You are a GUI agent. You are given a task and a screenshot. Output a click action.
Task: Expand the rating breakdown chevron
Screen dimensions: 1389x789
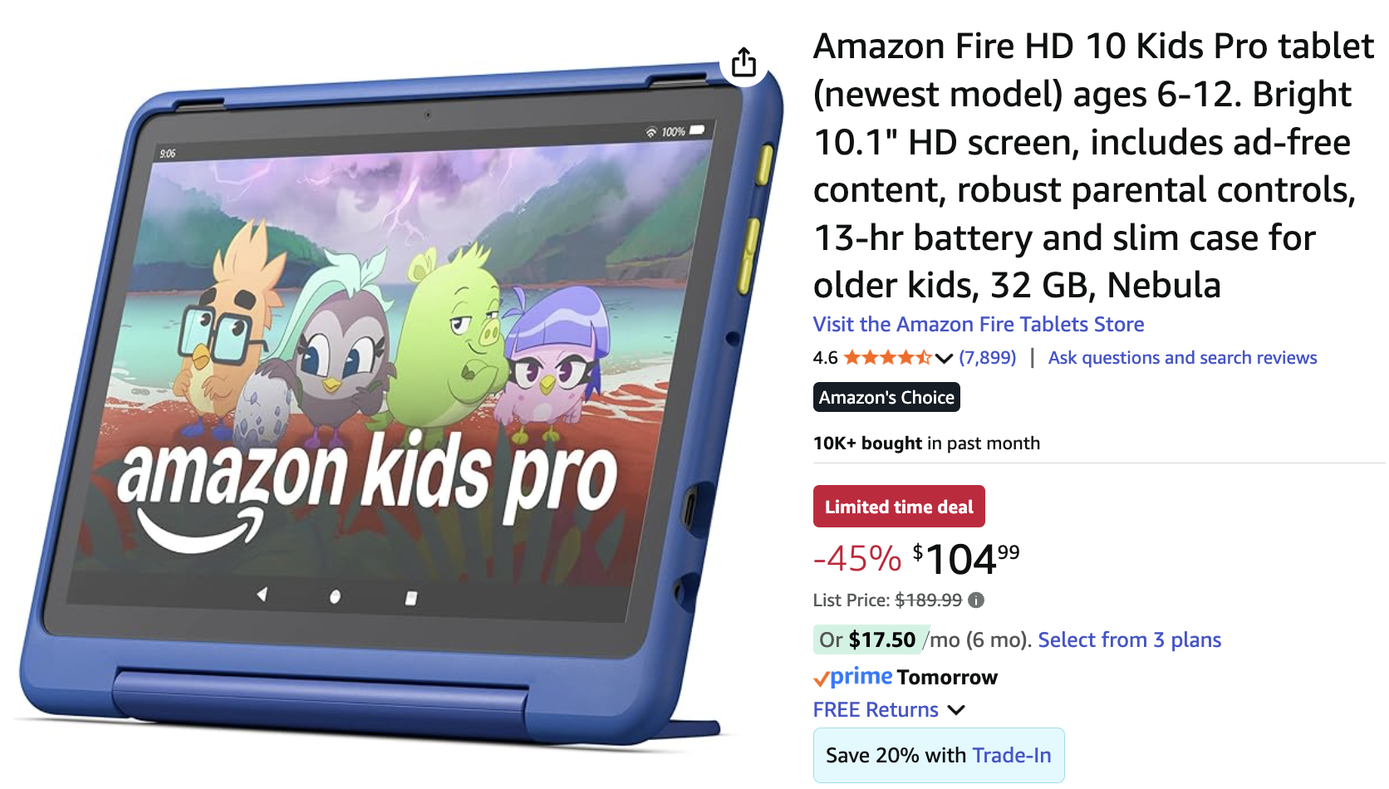click(944, 359)
